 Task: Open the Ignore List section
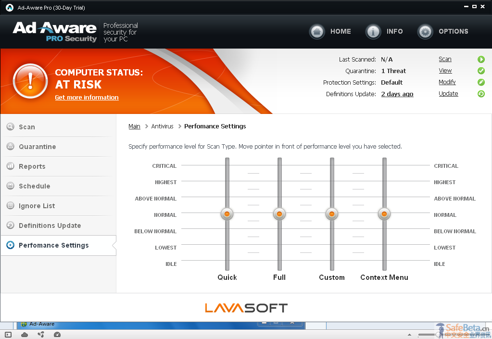pos(58,206)
